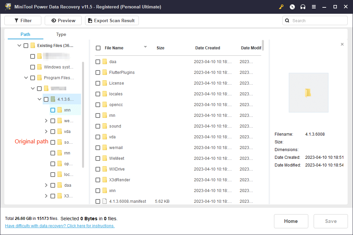The width and height of the screenshot is (353, 235).
Task: Click the file list vertical scrollbar
Action: 263,45
